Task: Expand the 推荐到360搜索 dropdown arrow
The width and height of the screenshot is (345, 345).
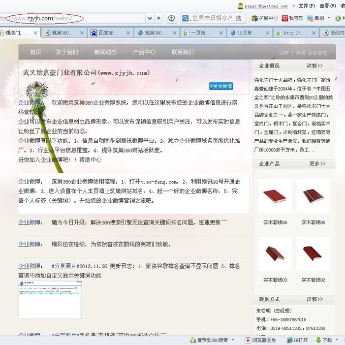Action: tap(233, 340)
